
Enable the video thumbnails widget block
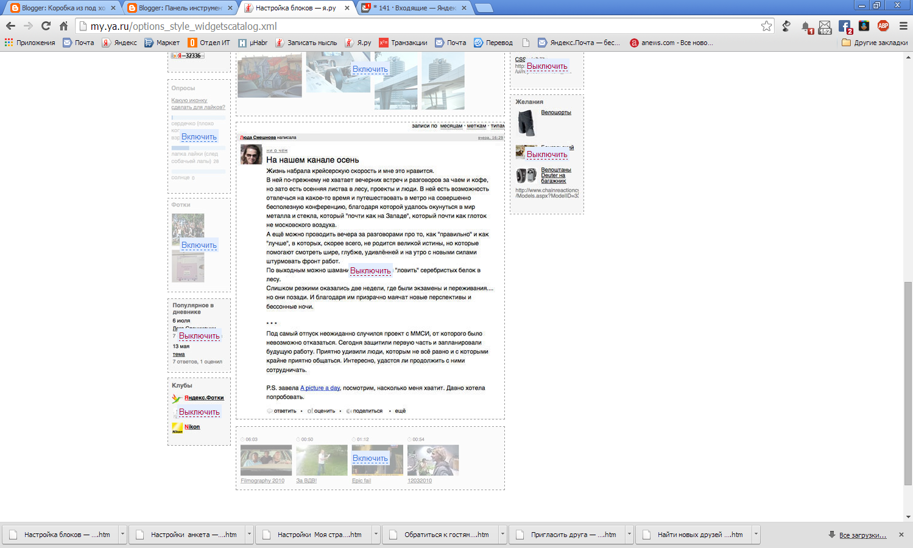[x=370, y=458]
